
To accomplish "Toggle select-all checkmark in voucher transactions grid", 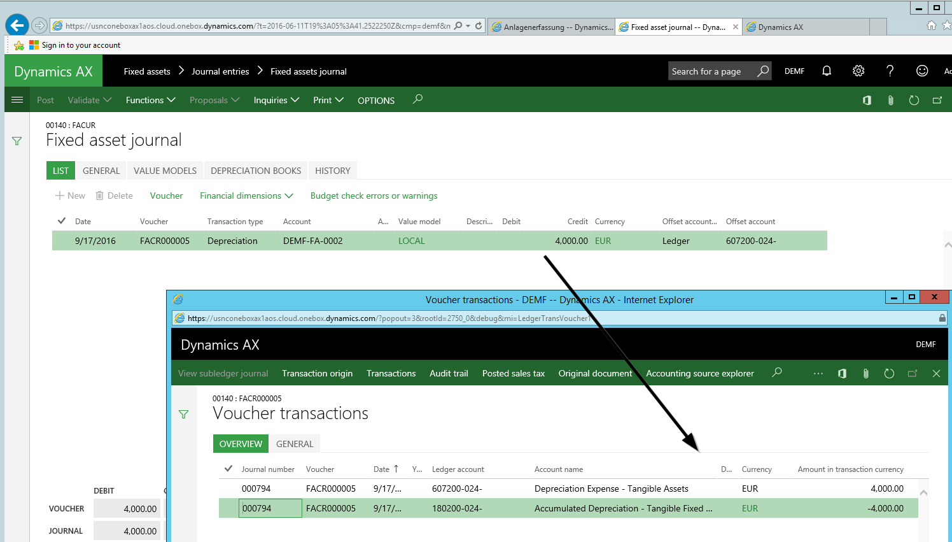I will (228, 469).
